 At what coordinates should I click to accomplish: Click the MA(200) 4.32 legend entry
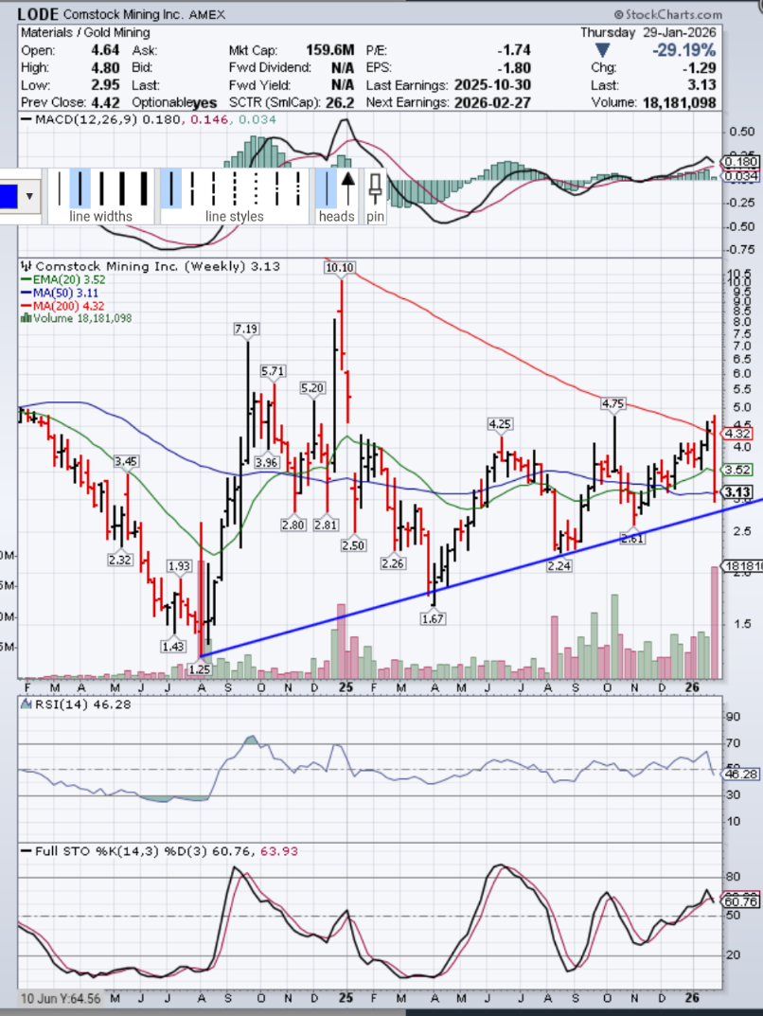tap(62, 306)
